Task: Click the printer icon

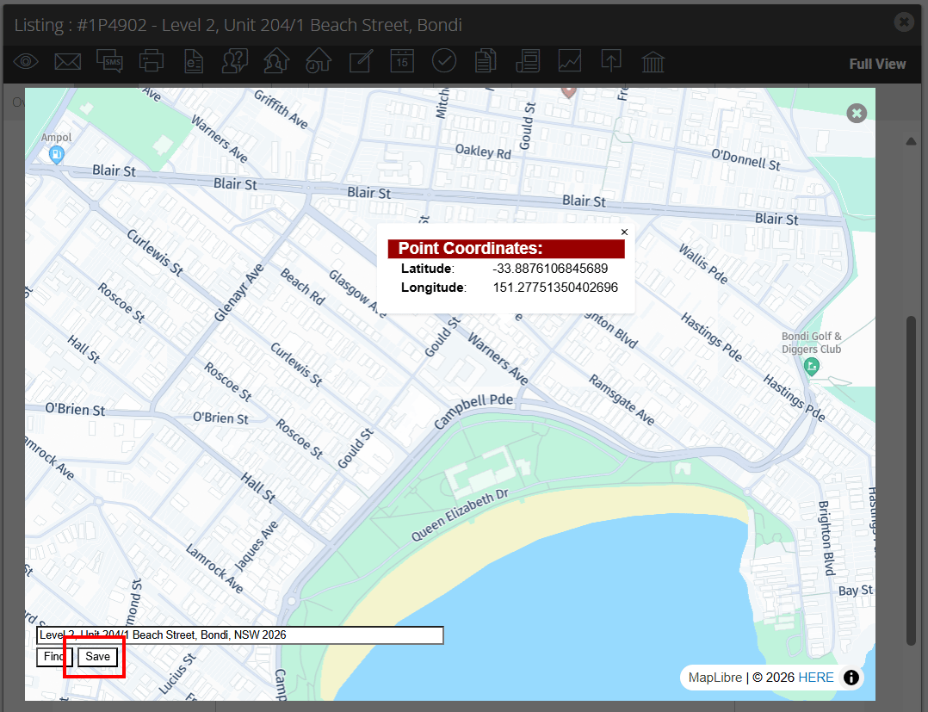Action: click(x=152, y=61)
